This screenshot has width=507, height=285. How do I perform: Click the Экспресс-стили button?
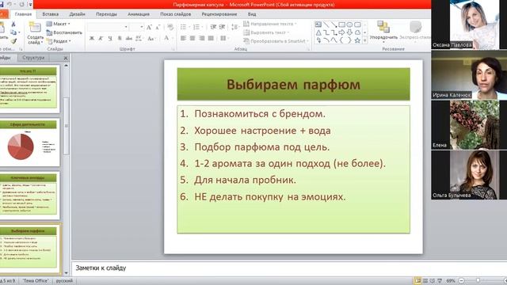click(x=415, y=31)
